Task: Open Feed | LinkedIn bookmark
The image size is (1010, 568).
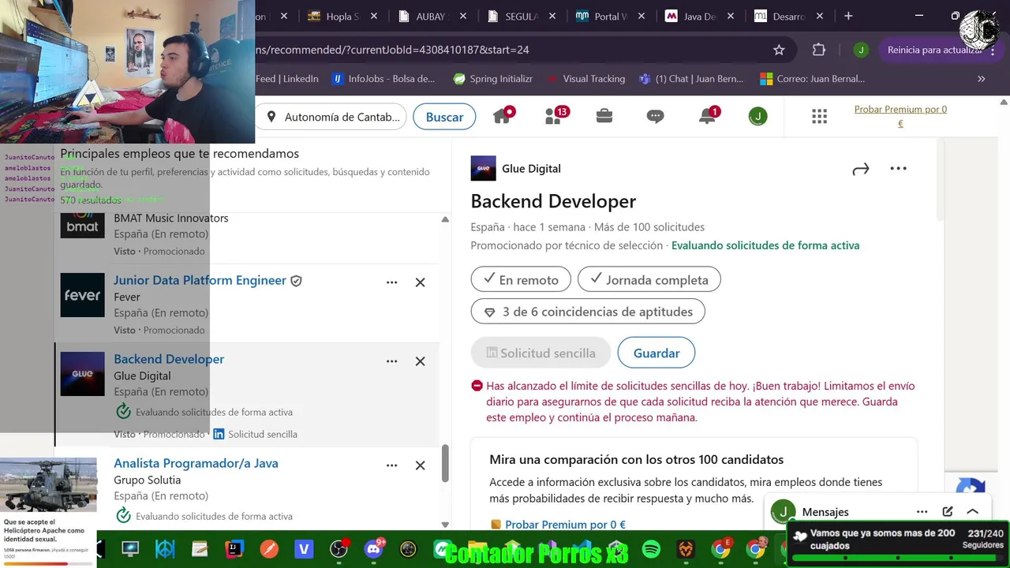Action: 287,79
